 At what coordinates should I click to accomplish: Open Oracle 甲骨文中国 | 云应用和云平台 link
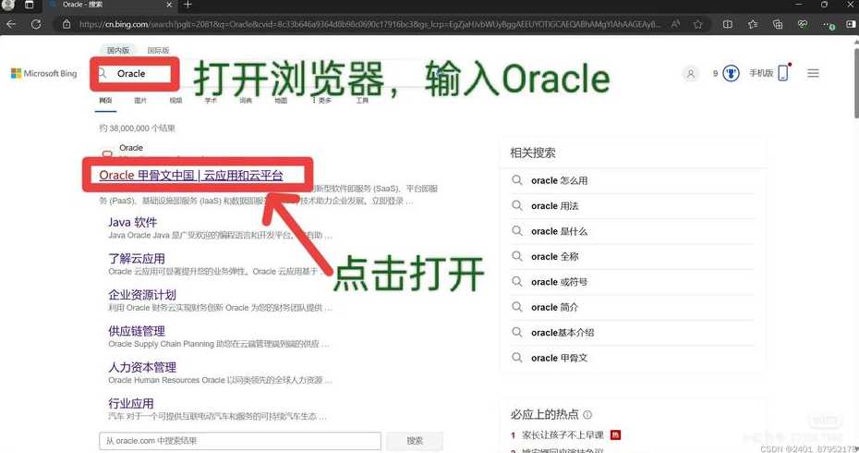pyautogui.click(x=191, y=175)
